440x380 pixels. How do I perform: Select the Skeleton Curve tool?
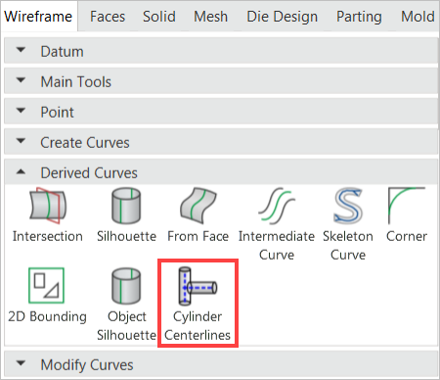coord(348,224)
